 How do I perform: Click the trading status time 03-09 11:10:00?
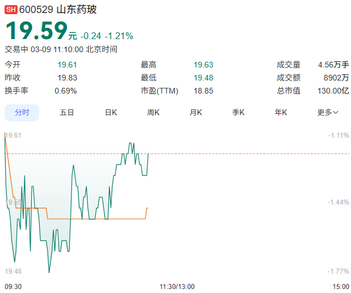click(x=57, y=49)
